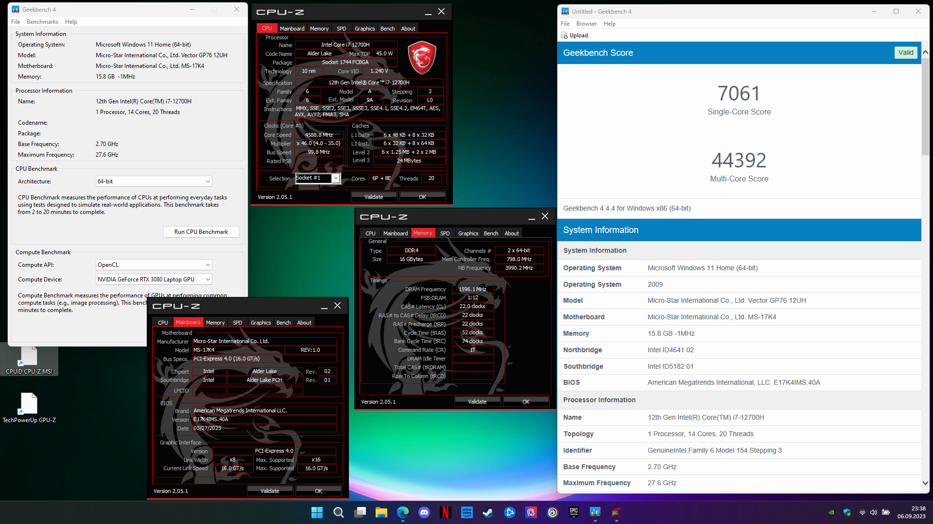Viewport: 933px width, 524px height.
Task: Open Epic Games Launcher from taskbar
Action: [x=574, y=512]
